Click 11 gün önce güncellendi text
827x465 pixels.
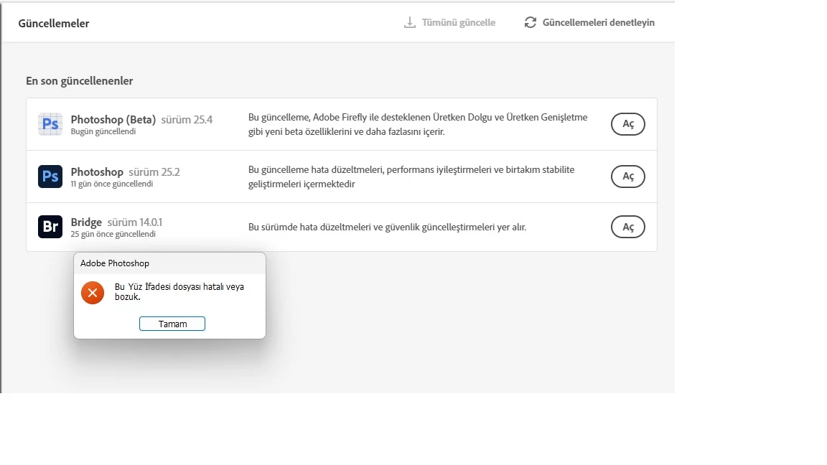112,184
